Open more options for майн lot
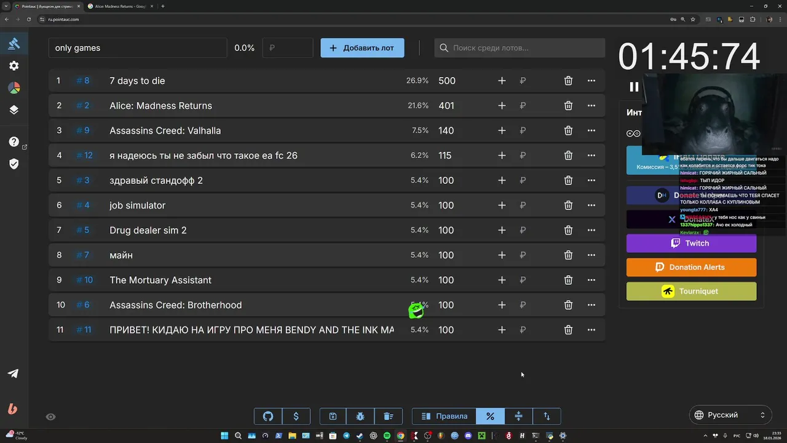The height and width of the screenshot is (443, 787). click(x=591, y=255)
